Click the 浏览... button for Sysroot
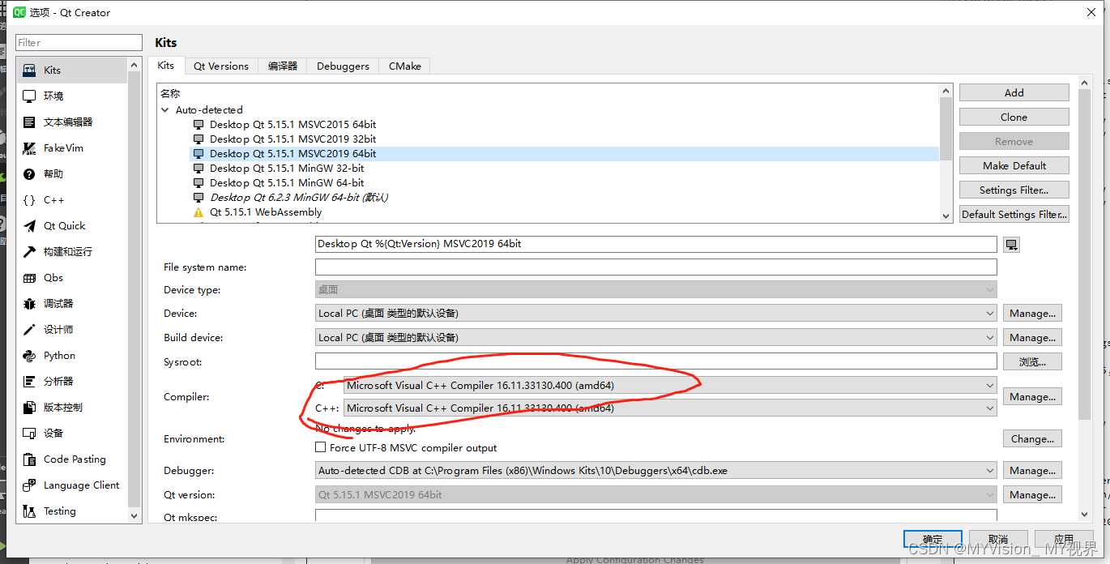Image resolution: width=1110 pixels, height=564 pixels. tap(1032, 361)
